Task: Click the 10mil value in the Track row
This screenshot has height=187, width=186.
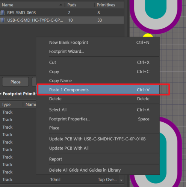Action: tap(55, 180)
